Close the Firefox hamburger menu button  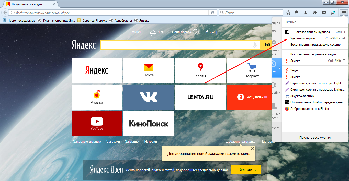click(x=344, y=13)
